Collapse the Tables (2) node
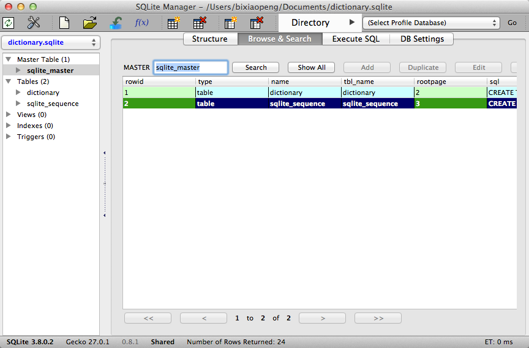This screenshot has width=529, height=348. (x=9, y=81)
